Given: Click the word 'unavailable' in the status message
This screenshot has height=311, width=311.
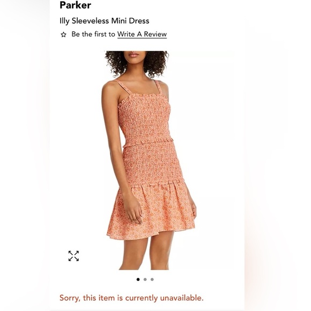Looking at the screenshot, I should pos(182,298).
